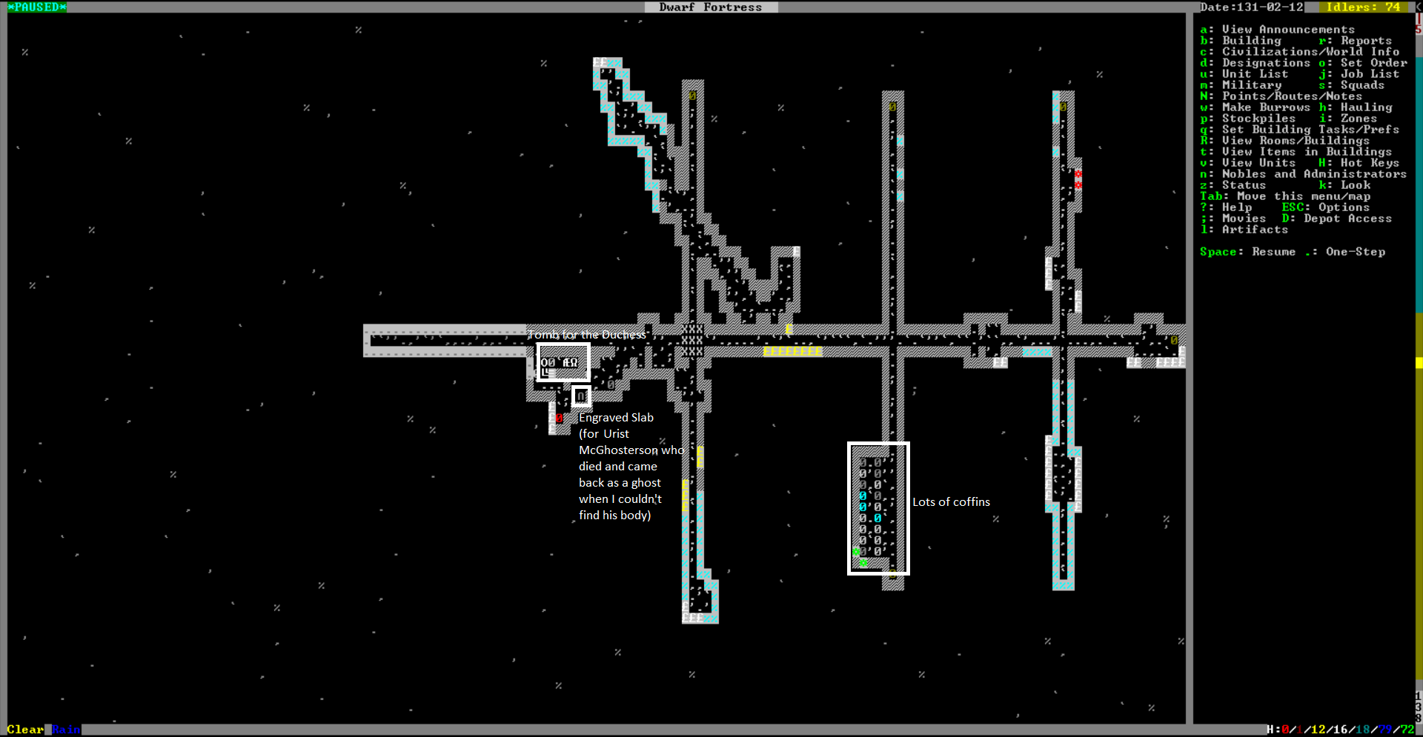Image resolution: width=1423 pixels, height=737 pixels.
Task: Click the Rain weather indicator
Action: pos(66,730)
